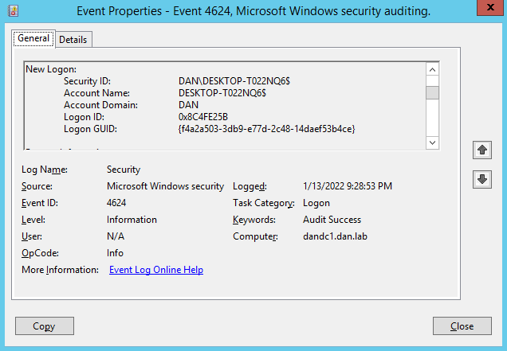The width and height of the screenshot is (507, 351).
Task: Click the description box scroll down arrow
Action: (x=432, y=142)
